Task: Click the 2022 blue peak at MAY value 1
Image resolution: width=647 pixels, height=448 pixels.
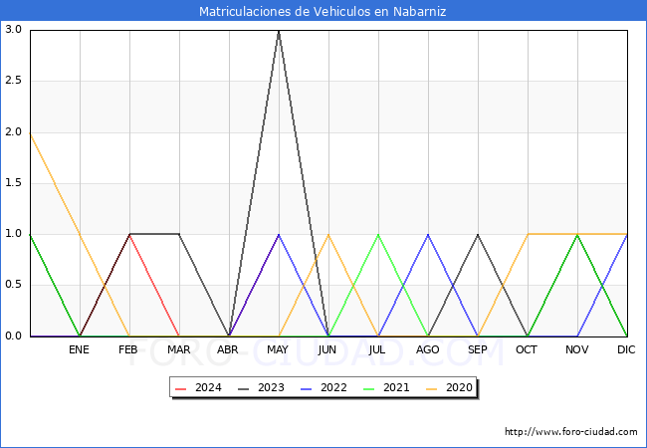Action: pos(279,234)
